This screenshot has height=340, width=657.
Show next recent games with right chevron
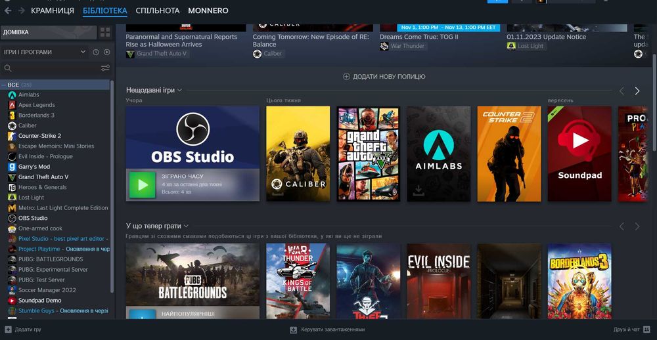(x=637, y=91)
